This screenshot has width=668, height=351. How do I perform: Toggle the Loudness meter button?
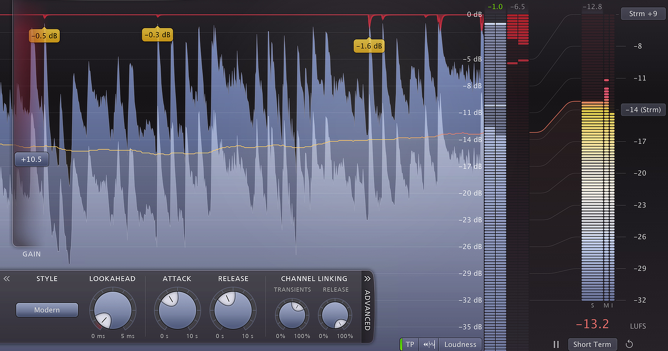point(460,344)
